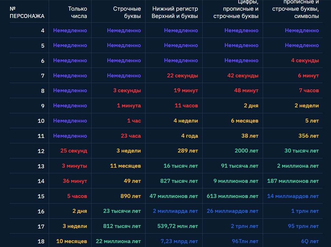Click the "14 миллиардов лет" cell
Screen dimensions: 331x247
[293, 196]
